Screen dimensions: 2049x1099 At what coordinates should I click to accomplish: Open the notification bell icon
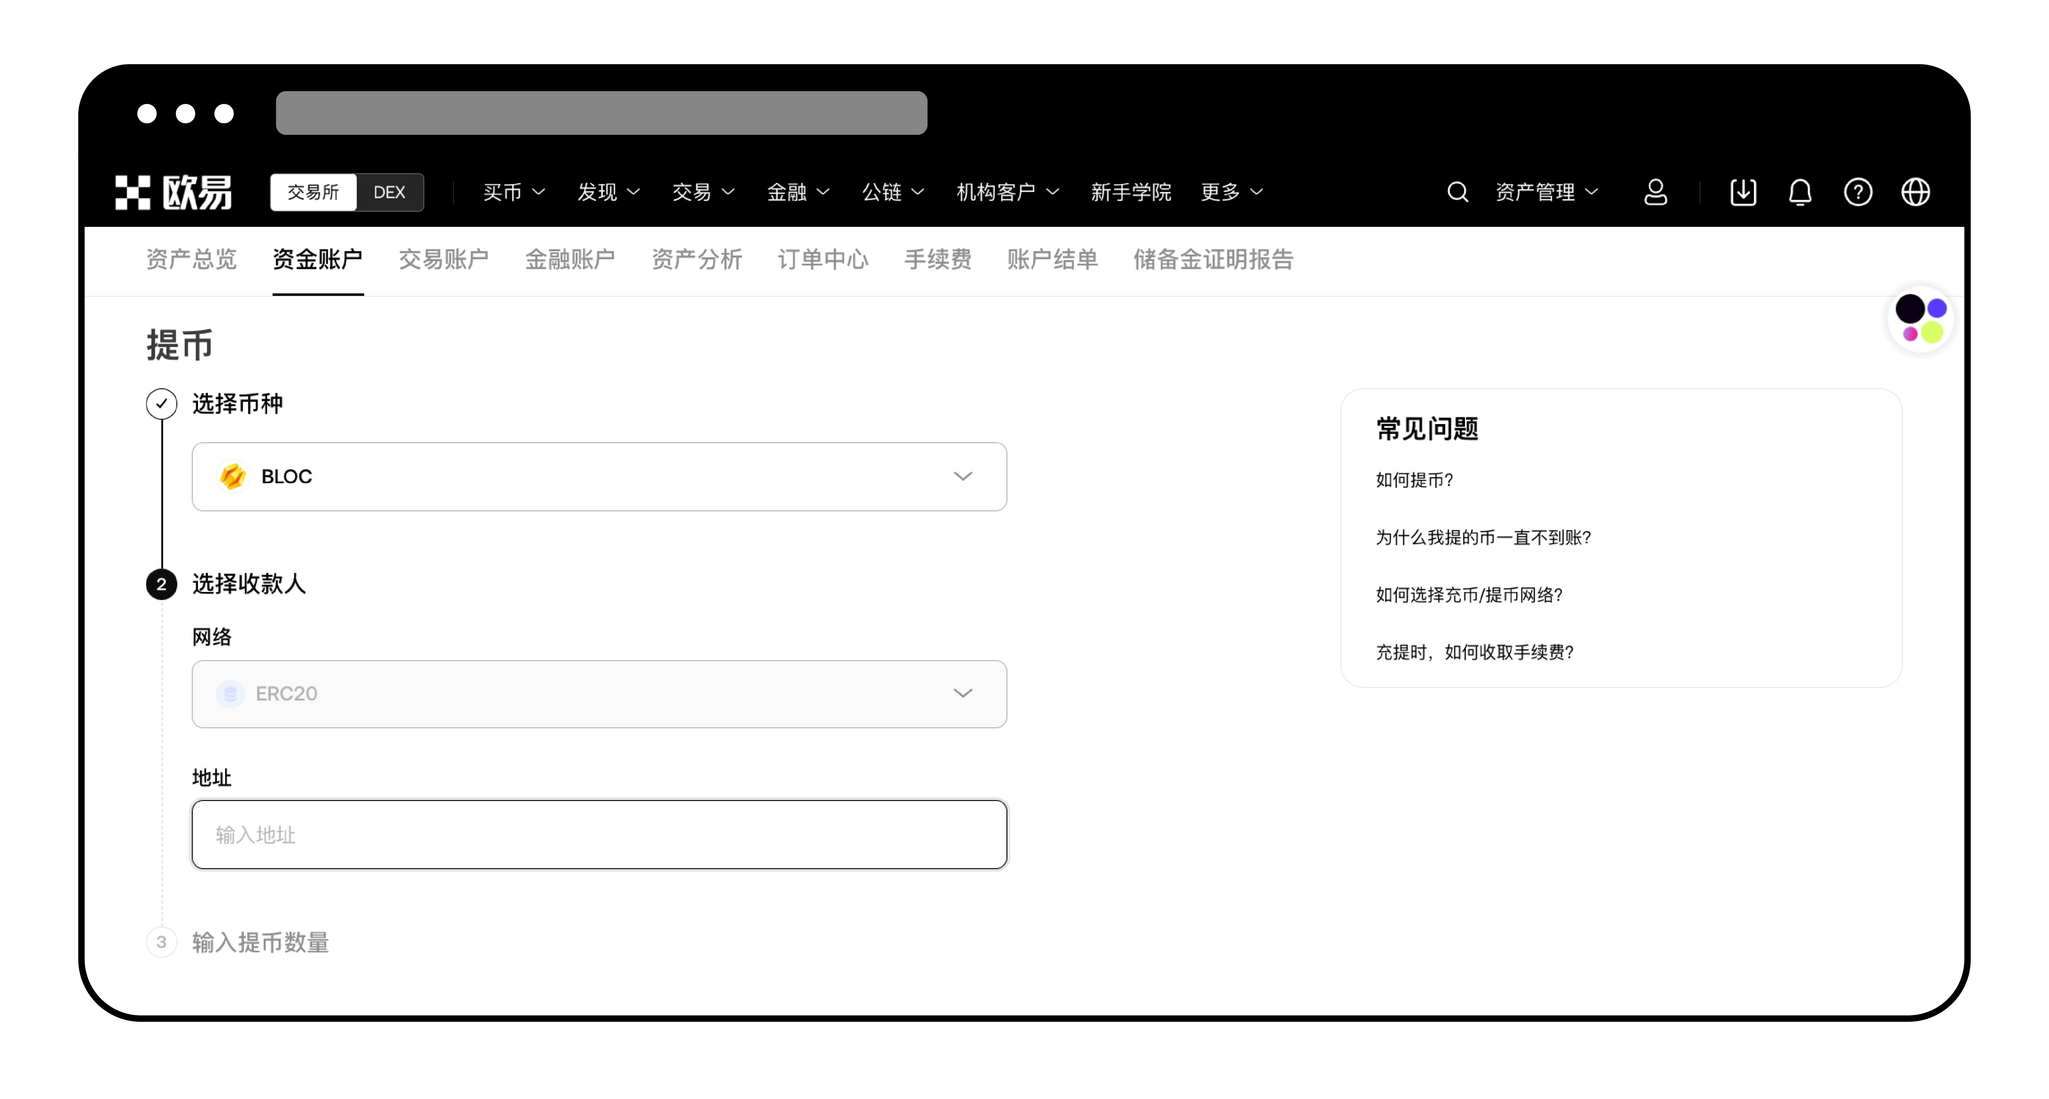(1800, 192)
